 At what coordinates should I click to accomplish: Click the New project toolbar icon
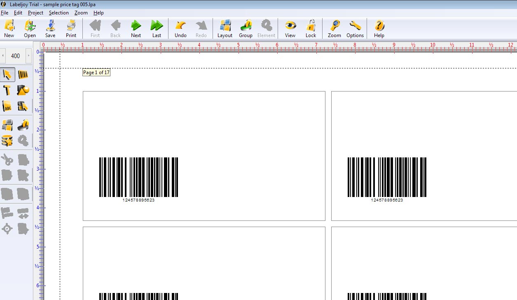9,29
